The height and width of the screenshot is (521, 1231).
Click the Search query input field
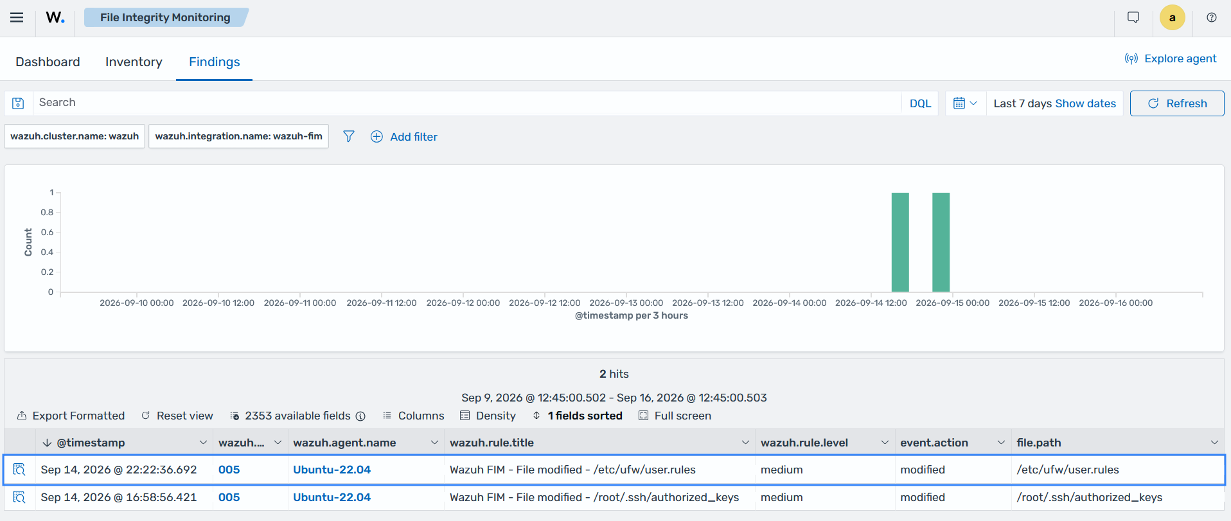click(467, 103)
